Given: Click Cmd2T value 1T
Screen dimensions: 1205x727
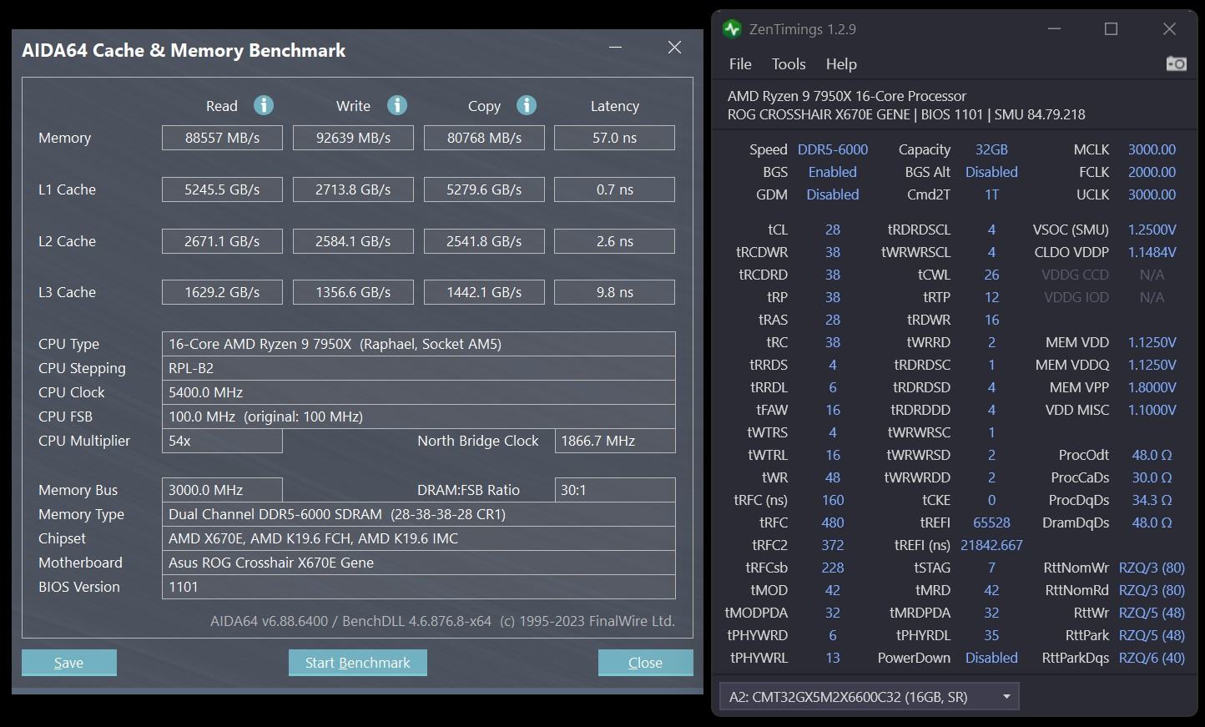Looking at the screenshot, I should coord(991,194).
